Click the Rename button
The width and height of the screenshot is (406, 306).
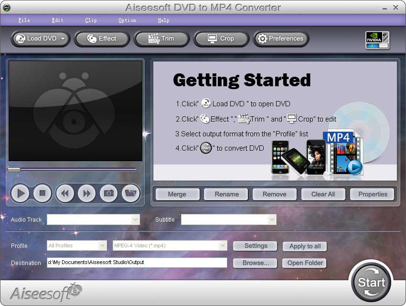[226, 194]
